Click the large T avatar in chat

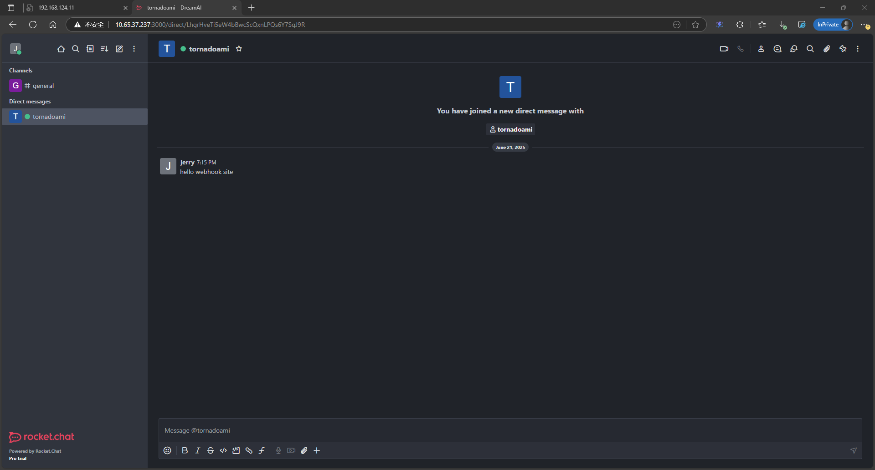tap(510, 87)
